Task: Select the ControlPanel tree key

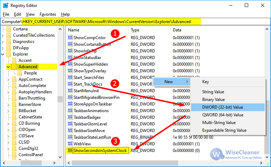Action: click(x=31, y=155)
